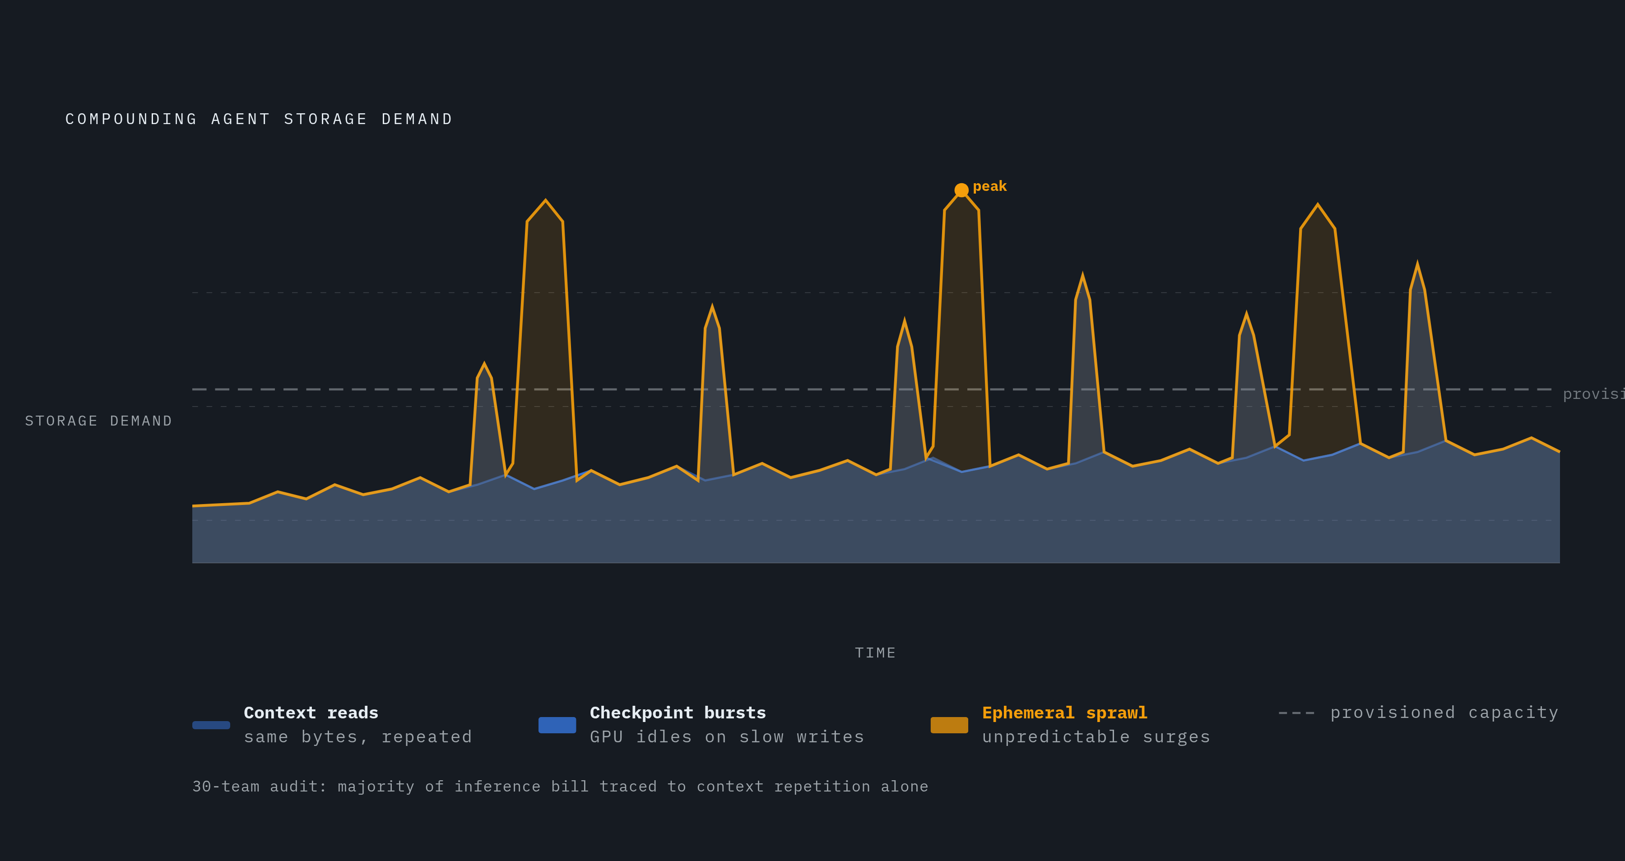Viewport: 1625px width, 861px height.
Task: Click 'same bytes, repeated' subtitle
Action: coord(357,737)
